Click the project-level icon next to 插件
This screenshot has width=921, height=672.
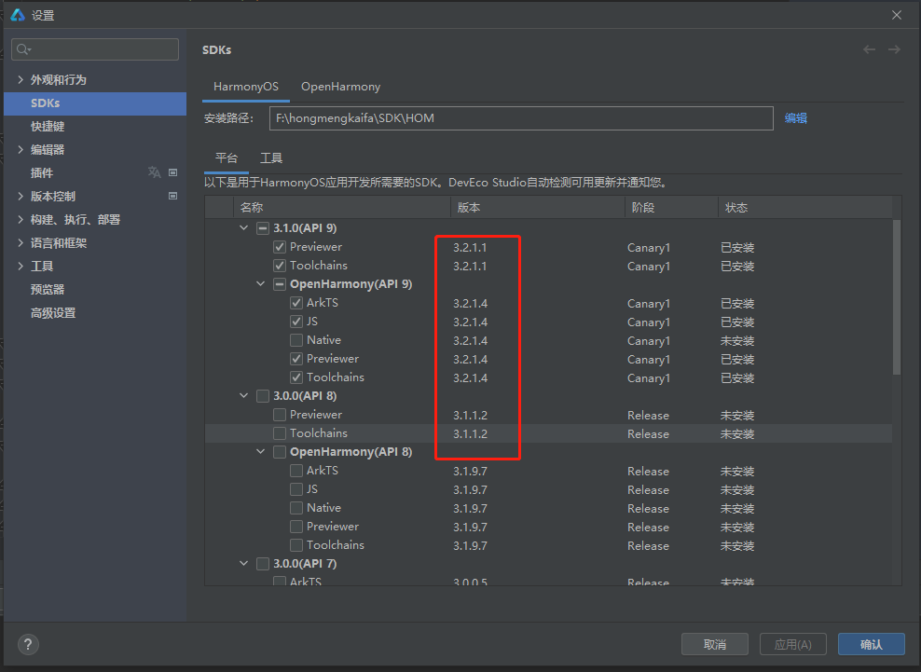[172, 172]
